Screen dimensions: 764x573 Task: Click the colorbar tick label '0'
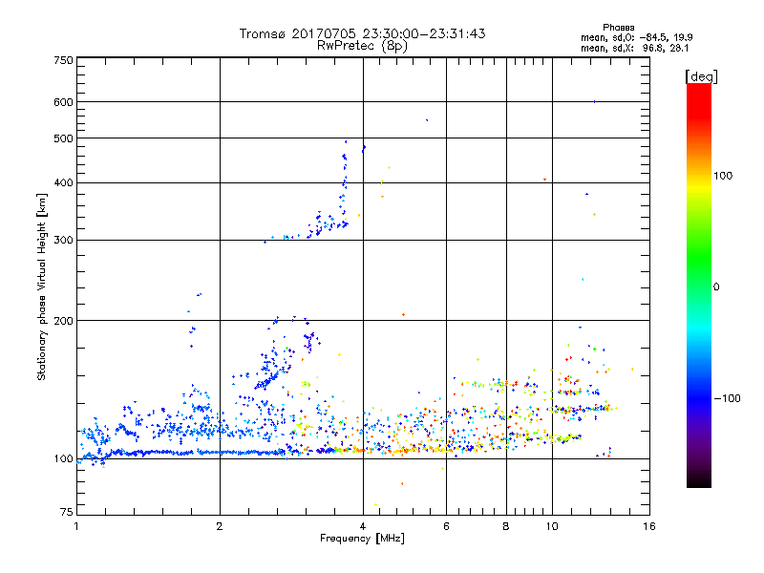[x=716, y=287]
